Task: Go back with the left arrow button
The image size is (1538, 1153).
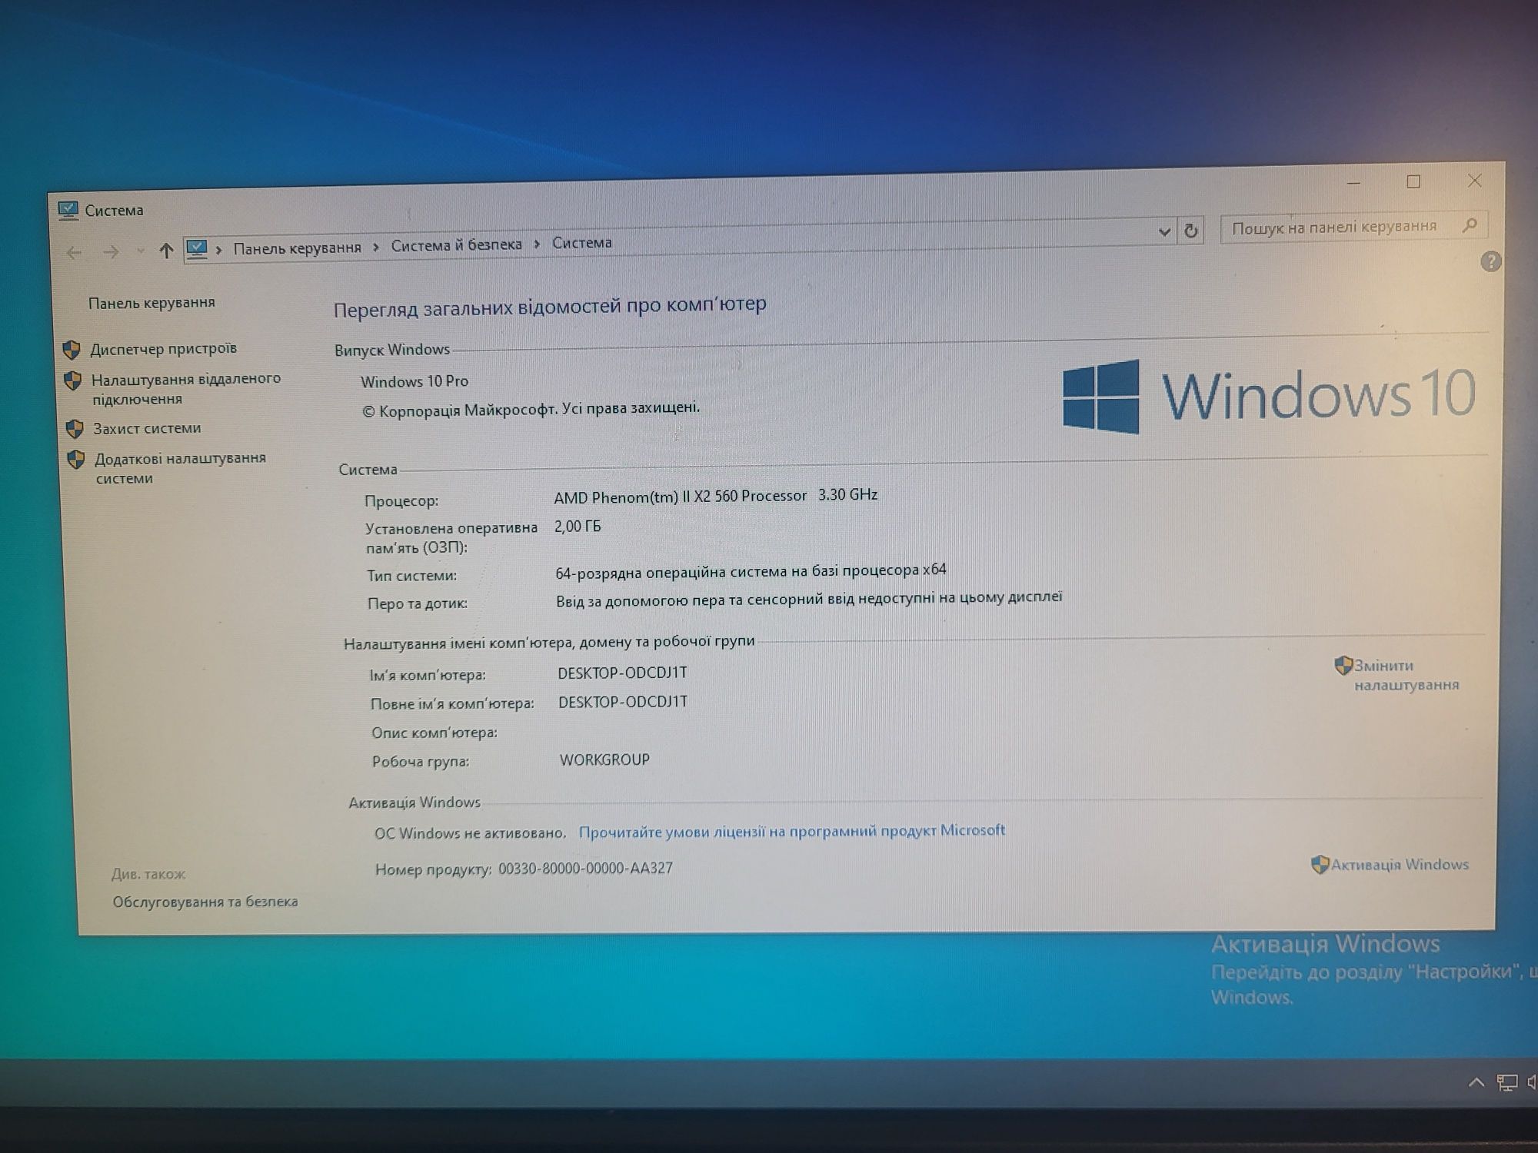Action: coord(74,253)
